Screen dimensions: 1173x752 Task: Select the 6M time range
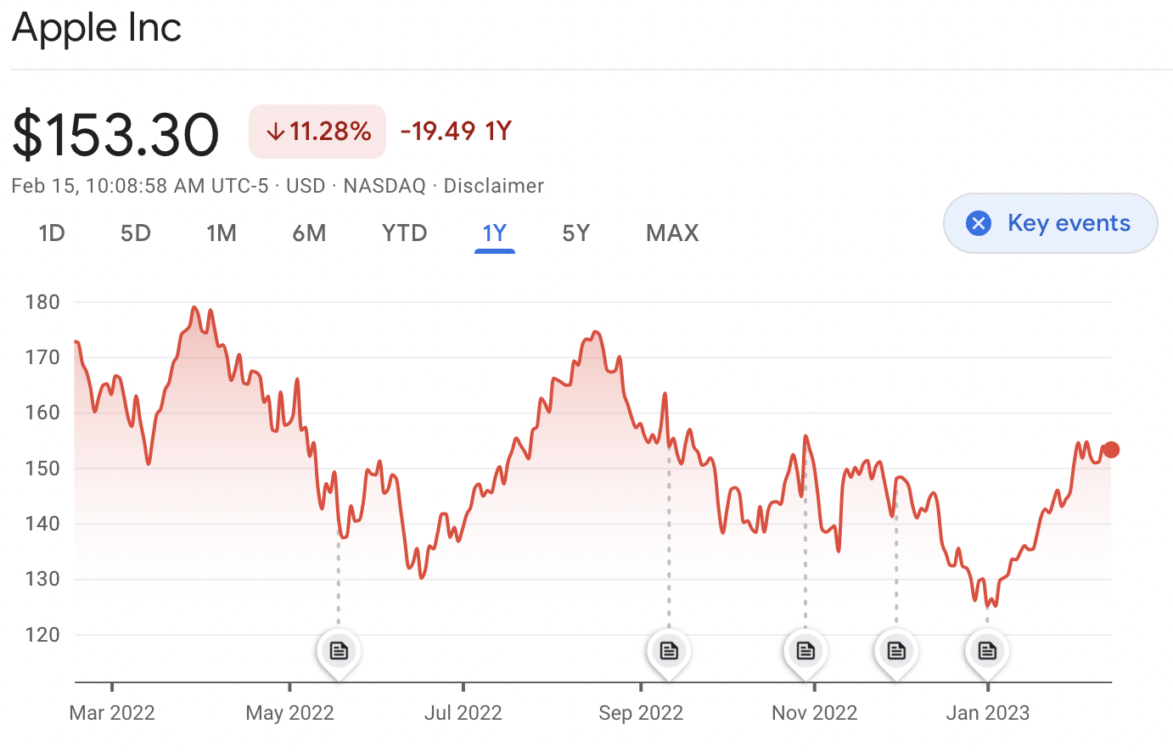(309, 233)
